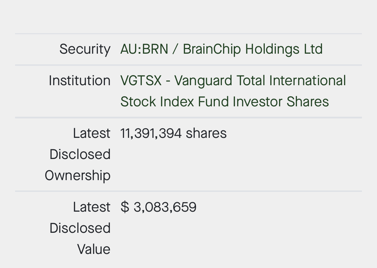Click the "VGTSX" ticker symbol
Image resolution: width=377 pixels, height=268 pixels.
point(141,81)
